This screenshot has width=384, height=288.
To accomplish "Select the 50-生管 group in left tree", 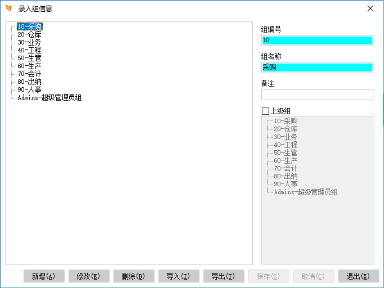I will point(29,58).
